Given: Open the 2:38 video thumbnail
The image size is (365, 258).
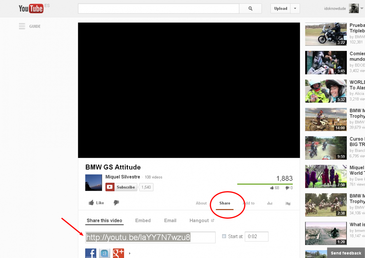Looking at the screenshot, I should click(x=326, y=205).
